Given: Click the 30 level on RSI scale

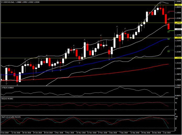Looking at the screenshot, I should tap(176, 110).
